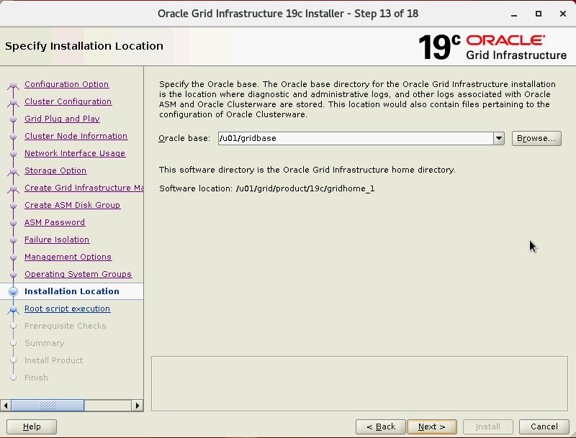Navigate to Management Options step
Screen dimensions: 576x438
68,257
